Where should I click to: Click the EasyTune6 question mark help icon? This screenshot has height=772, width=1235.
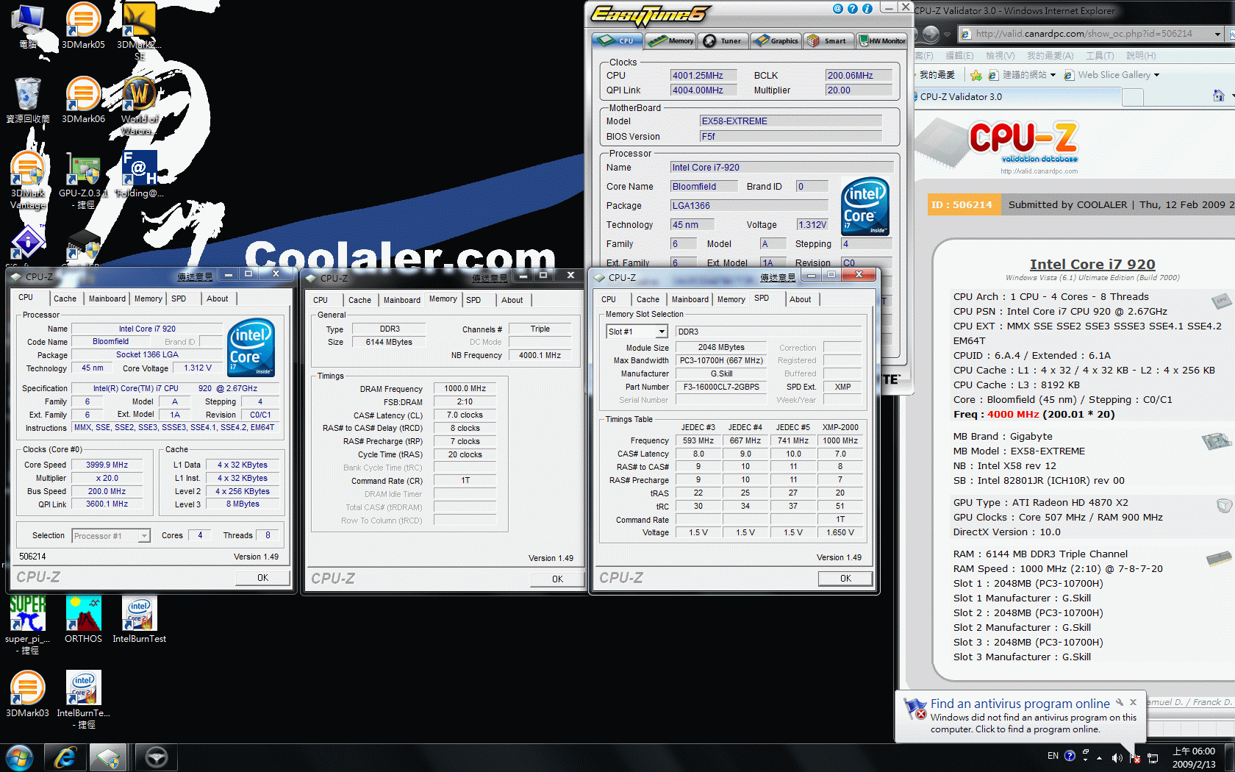(852, 9)
